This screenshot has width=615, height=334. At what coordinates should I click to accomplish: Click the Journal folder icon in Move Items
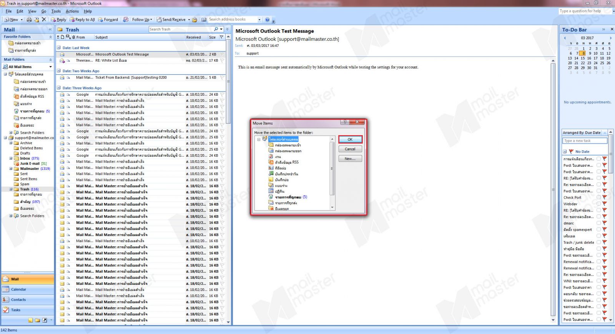click(x=271, y=174)
